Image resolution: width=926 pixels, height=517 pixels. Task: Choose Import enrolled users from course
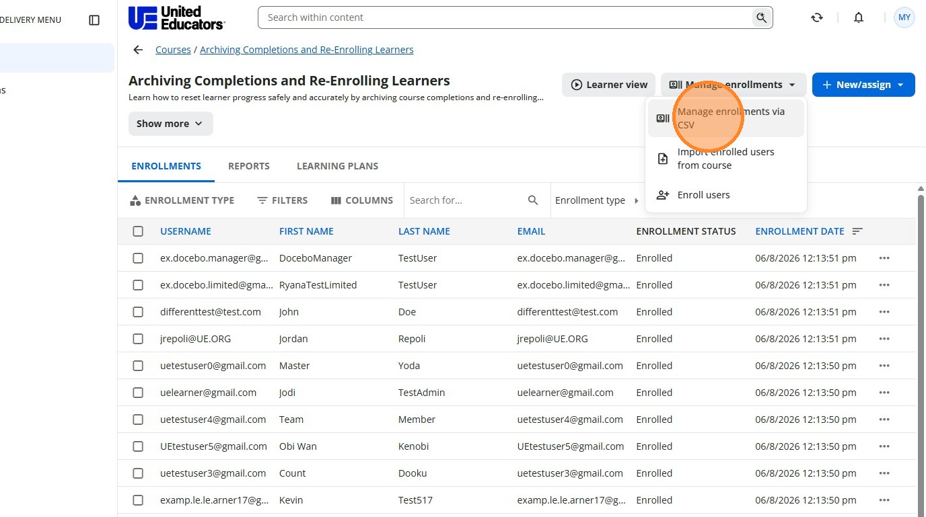click(725, 159)
